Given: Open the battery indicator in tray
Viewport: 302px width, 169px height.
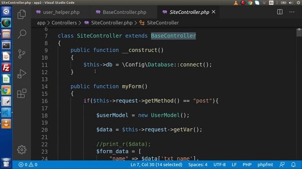Looking at the screenshot, I should [283, 3].
